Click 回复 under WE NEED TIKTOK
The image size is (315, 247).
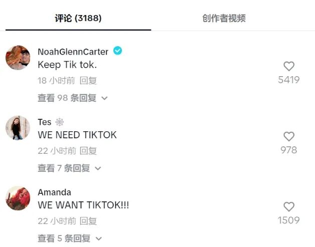[x=88, y=151]
